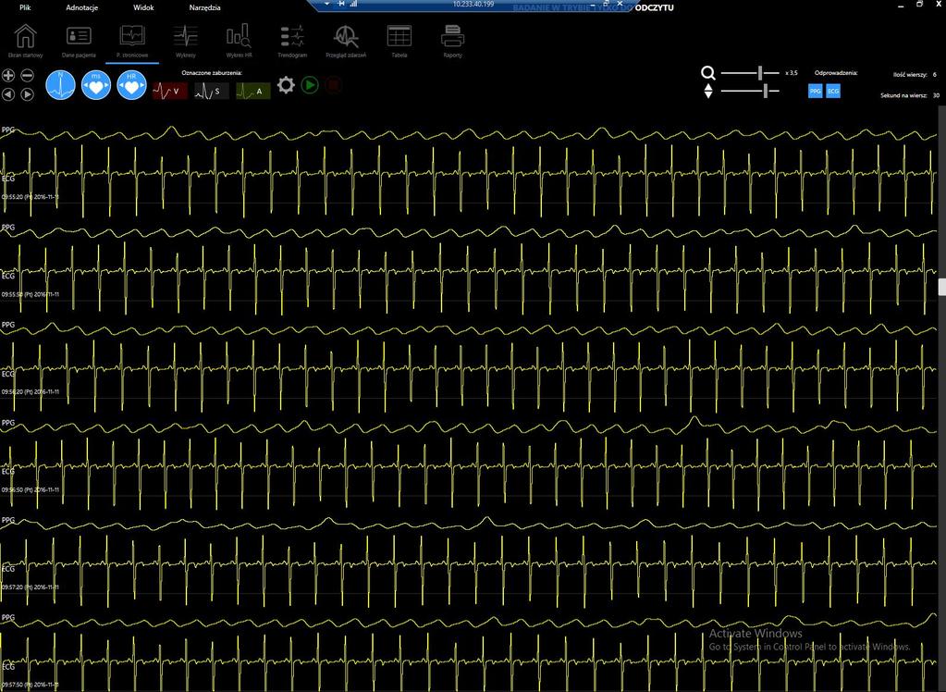Click the 09:55:20 timestamp label
The height and width of the screenshot is (692, 946).
(x=30, y=197)
